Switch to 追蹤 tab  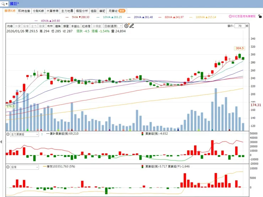point(93,11)
